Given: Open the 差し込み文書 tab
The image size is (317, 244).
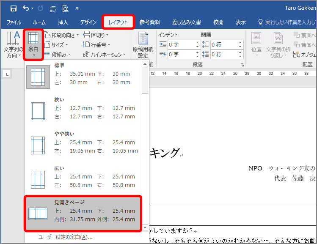Looking at the screenshot, I should pyautogui.click(x=186, y=22).
